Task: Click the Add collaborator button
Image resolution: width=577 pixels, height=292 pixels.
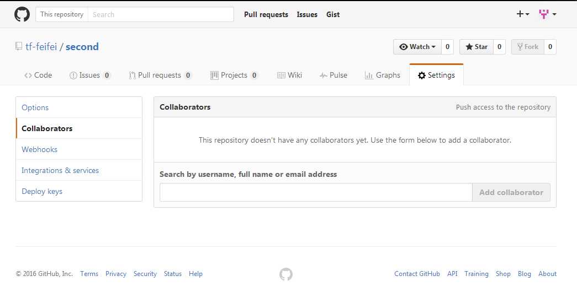Action: [511, 192]
